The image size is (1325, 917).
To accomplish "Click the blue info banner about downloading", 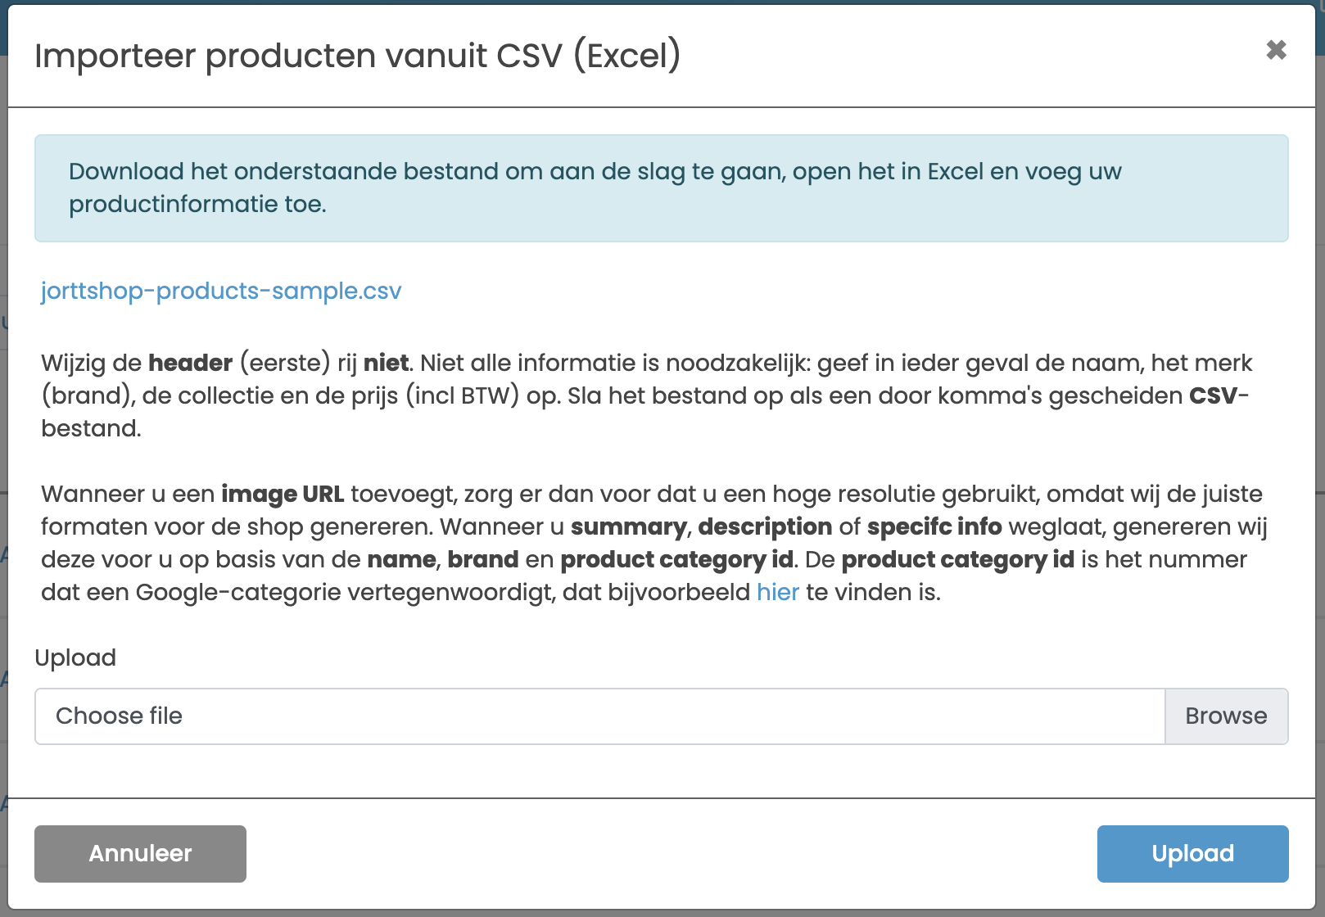I will [x=661, y=188].
